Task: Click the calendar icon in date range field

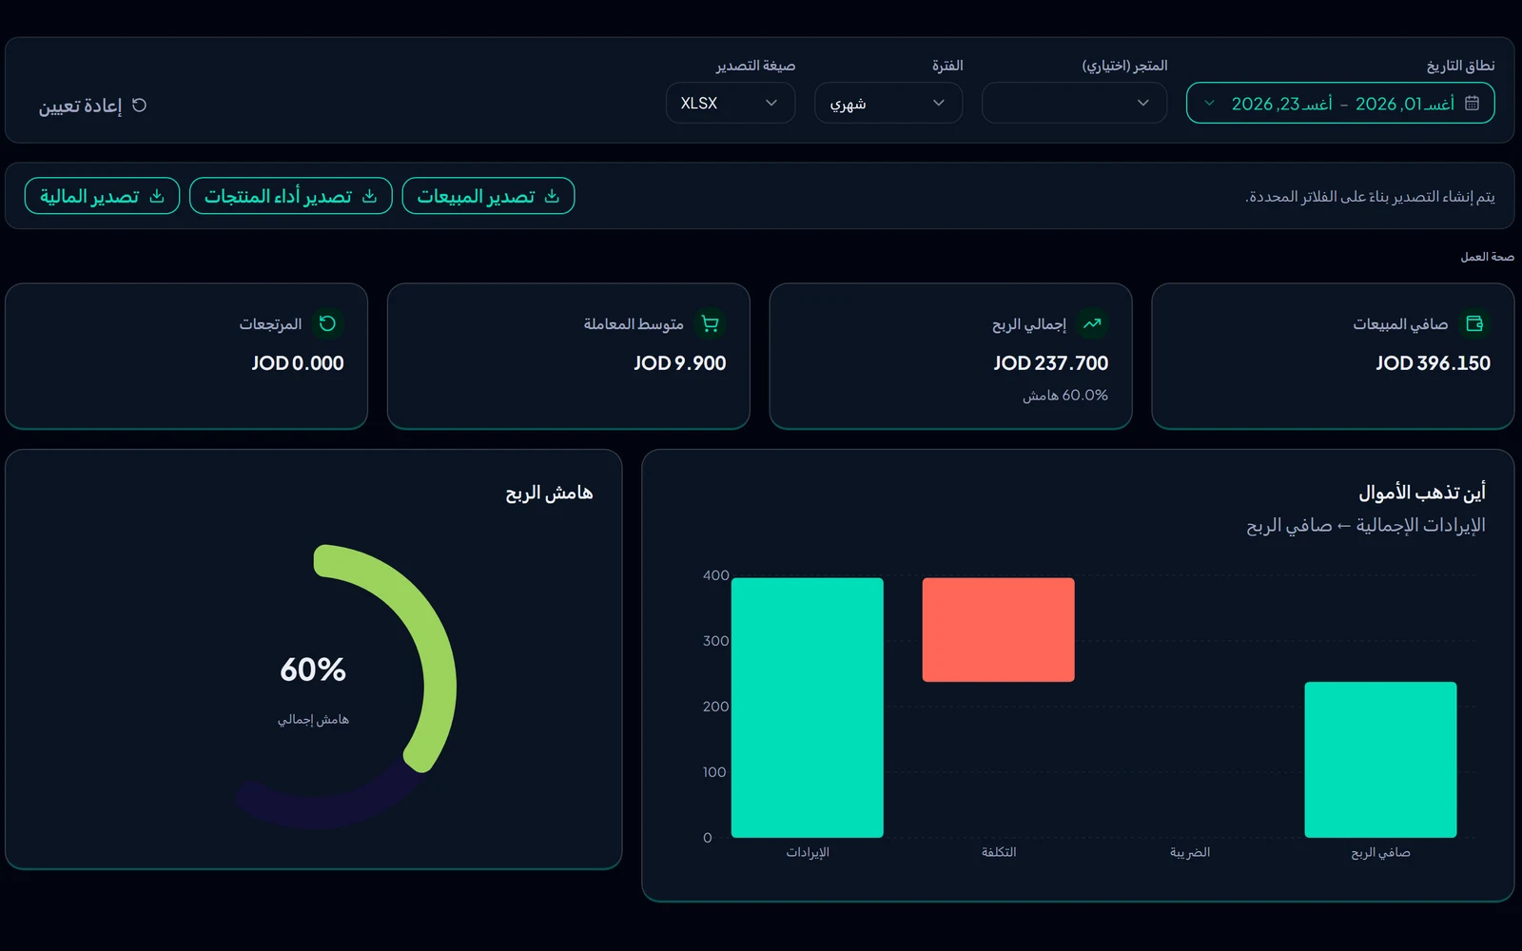Action: (1472, 104)
